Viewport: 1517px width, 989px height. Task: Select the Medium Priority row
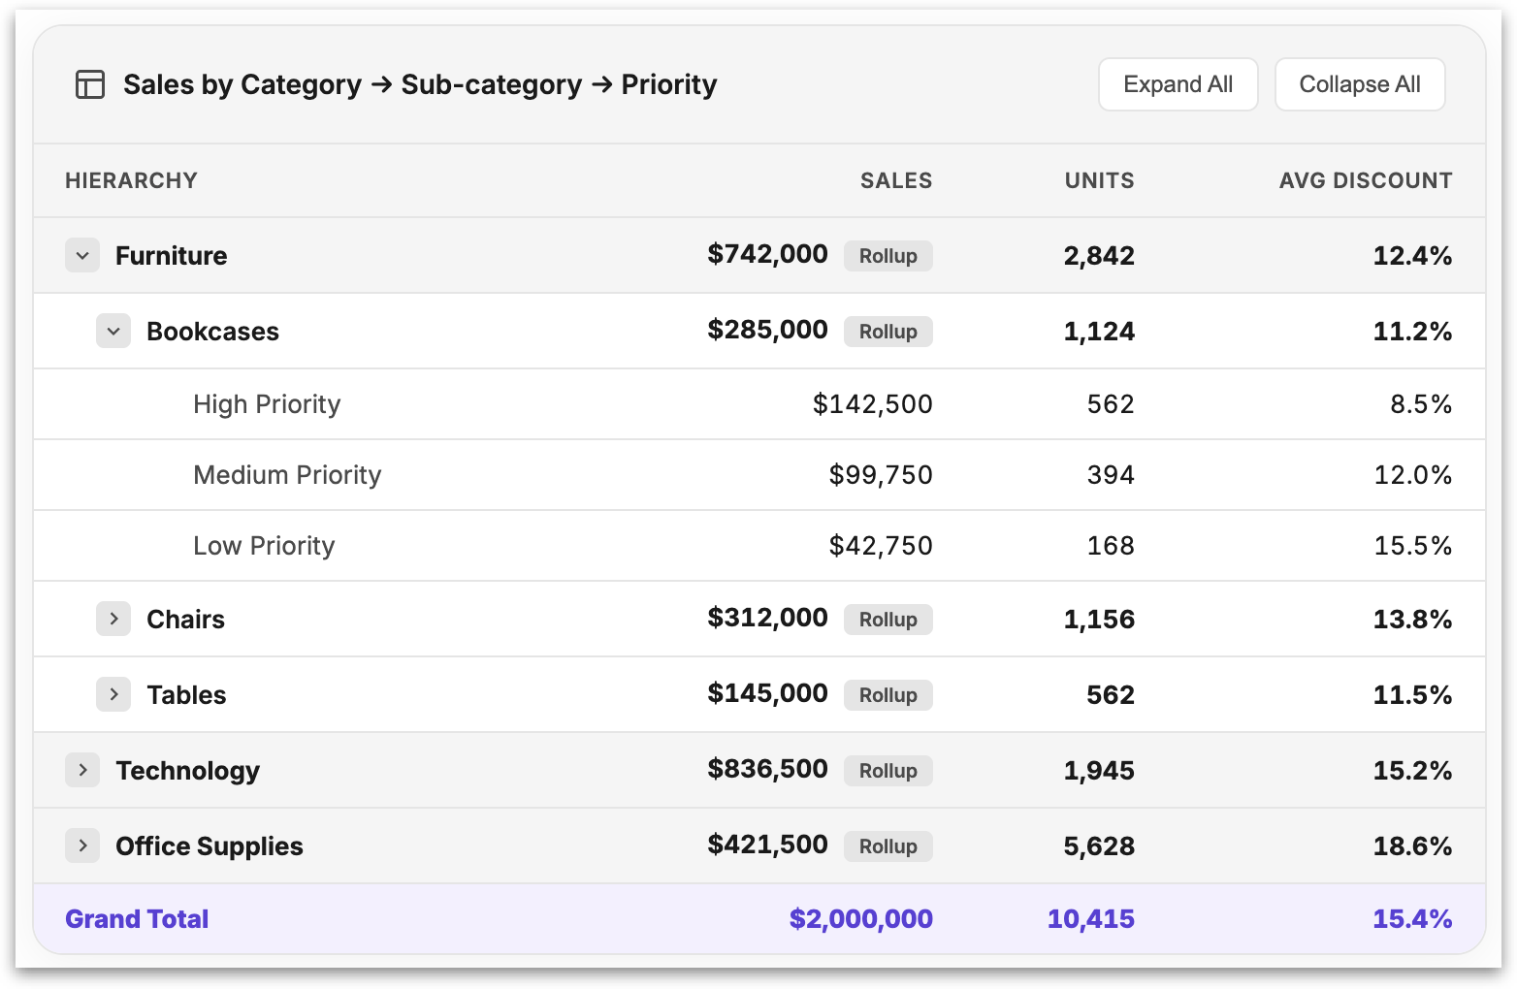point(287,475)
